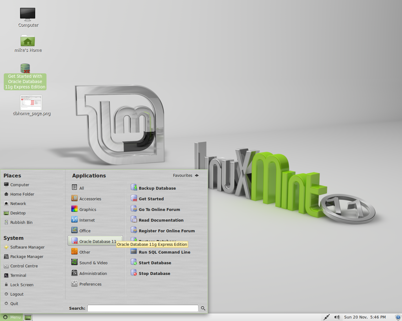Screen dimensions: 402x321
Task: Open Network under Places
Action: (15, 204)
